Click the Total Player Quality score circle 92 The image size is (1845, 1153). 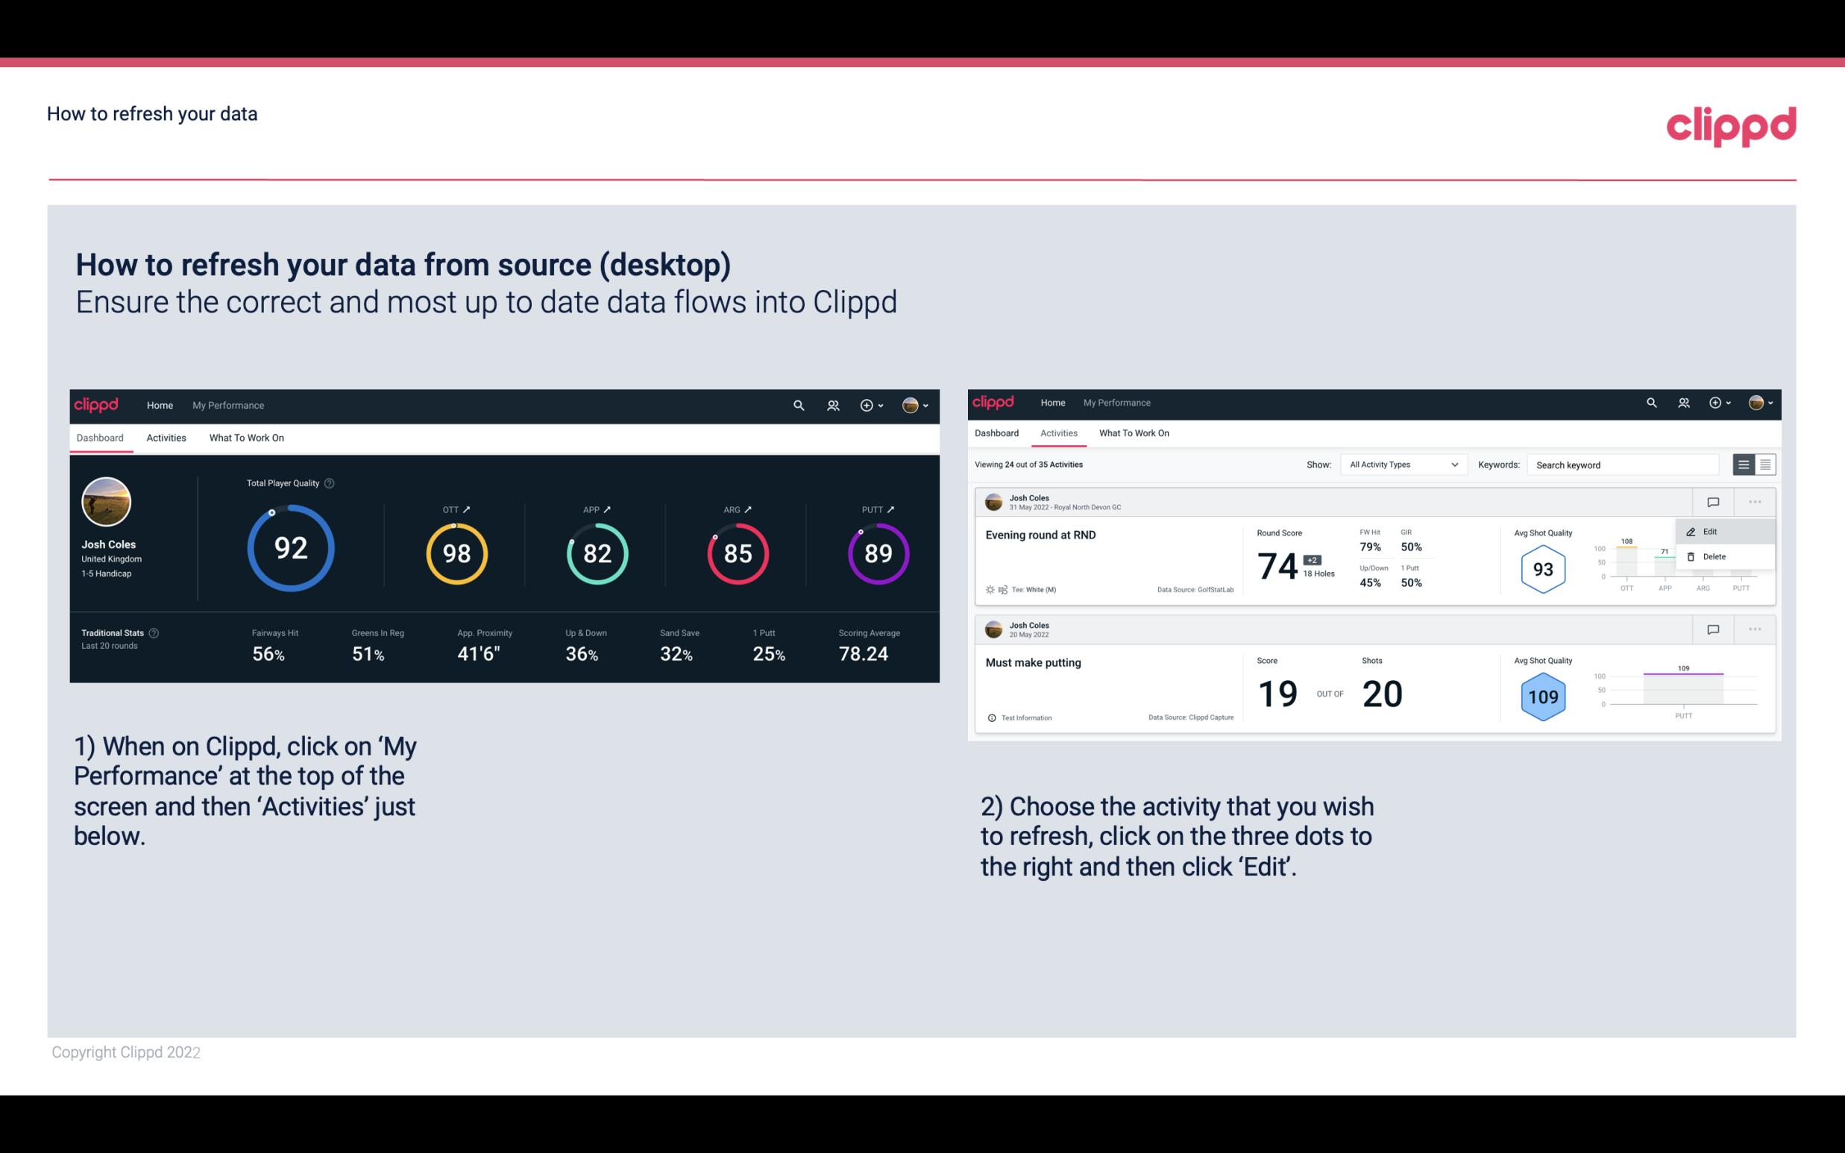pos(289,550)
